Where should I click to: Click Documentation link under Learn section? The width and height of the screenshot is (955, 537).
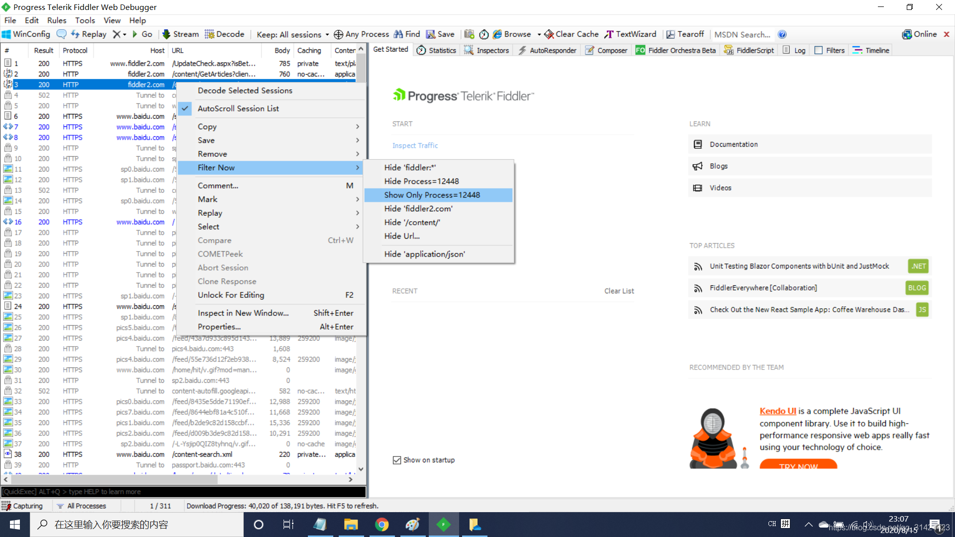click(733, 144)
